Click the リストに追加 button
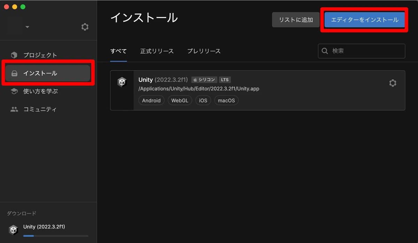The width and height of the screenshot is (418, 243). tap(296, 20)
